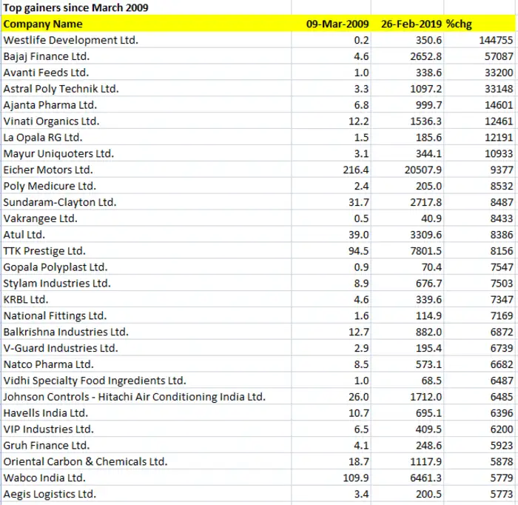
Task: Click the TTK Prestige Ltd. cell
Action: [44, 251]
